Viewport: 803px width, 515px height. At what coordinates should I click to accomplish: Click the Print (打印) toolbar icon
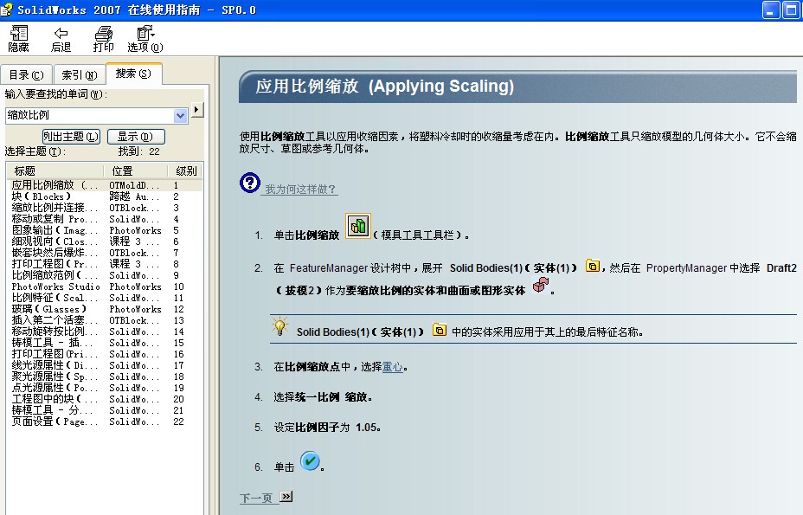(x=104, y=39)
